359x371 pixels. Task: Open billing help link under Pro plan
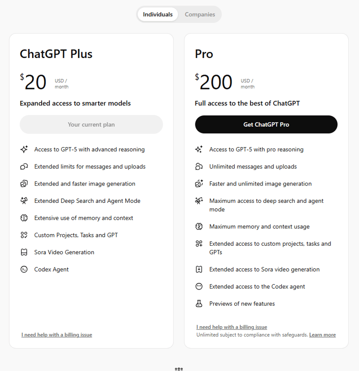232,327
